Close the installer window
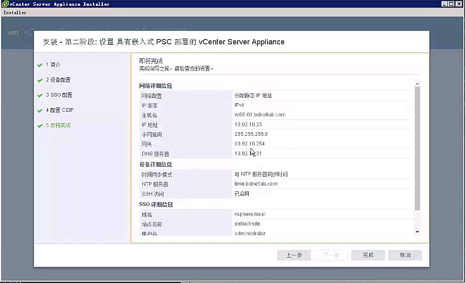The height and width of the screenshot is (283, 465). tap(459, 4)
